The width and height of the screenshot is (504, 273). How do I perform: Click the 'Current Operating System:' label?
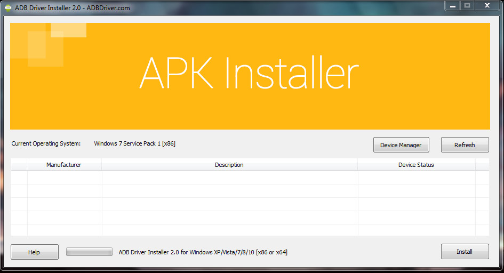[x=46, y=143]
